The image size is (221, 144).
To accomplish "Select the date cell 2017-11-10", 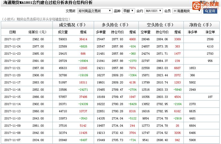I will click(x=12, y=118).
